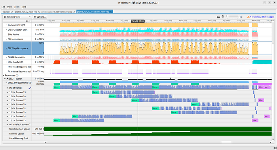Expand the PCIe Bandwidth row

(x=6, y=62)
